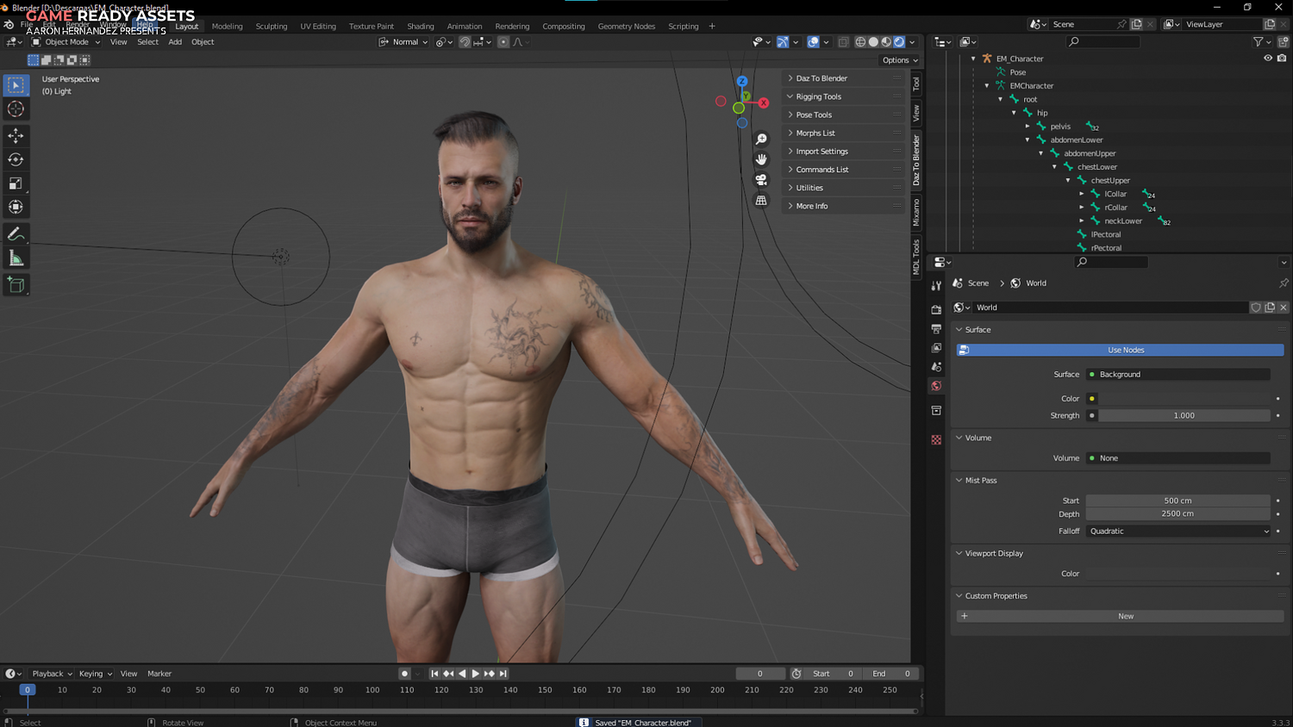The image size is (1293, 727).
Task: Open the Scene properties tab
Action: pos(936,367)
